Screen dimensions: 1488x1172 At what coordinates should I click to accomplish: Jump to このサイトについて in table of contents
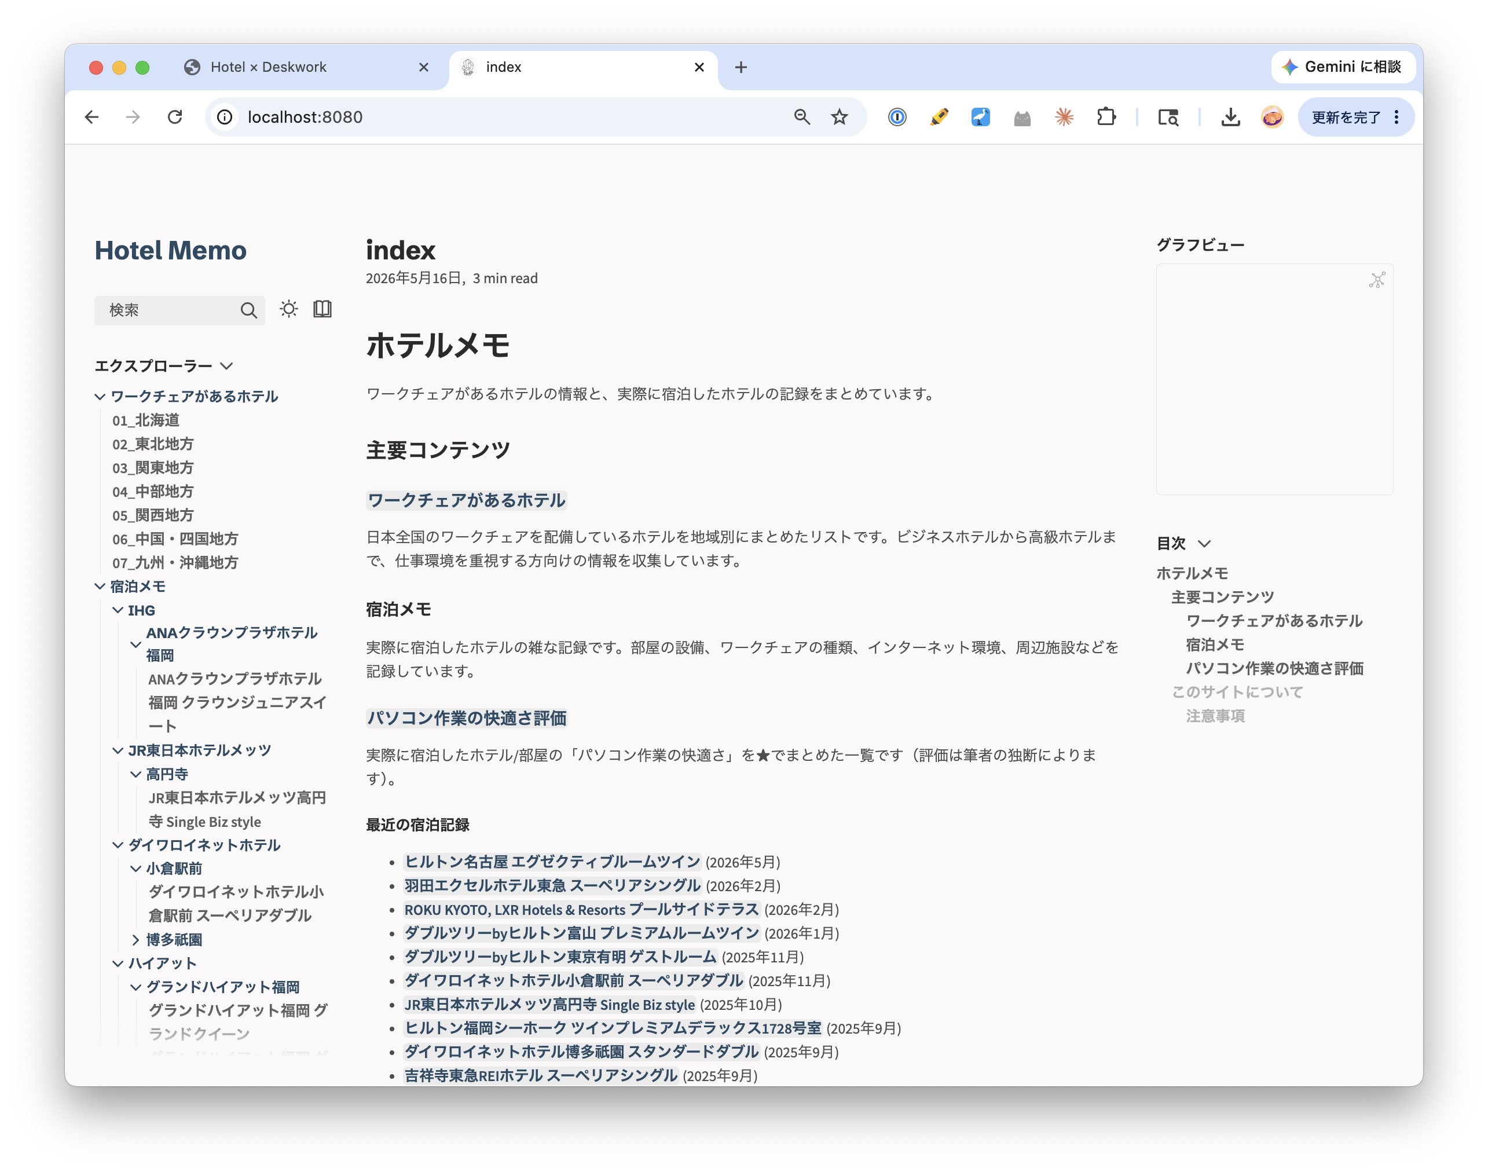[1237, 691]
